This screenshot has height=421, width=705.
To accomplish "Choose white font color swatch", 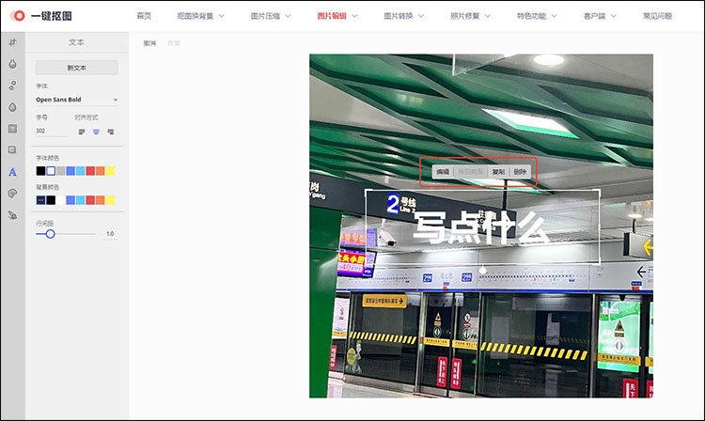I will click(x=51, y=171).
